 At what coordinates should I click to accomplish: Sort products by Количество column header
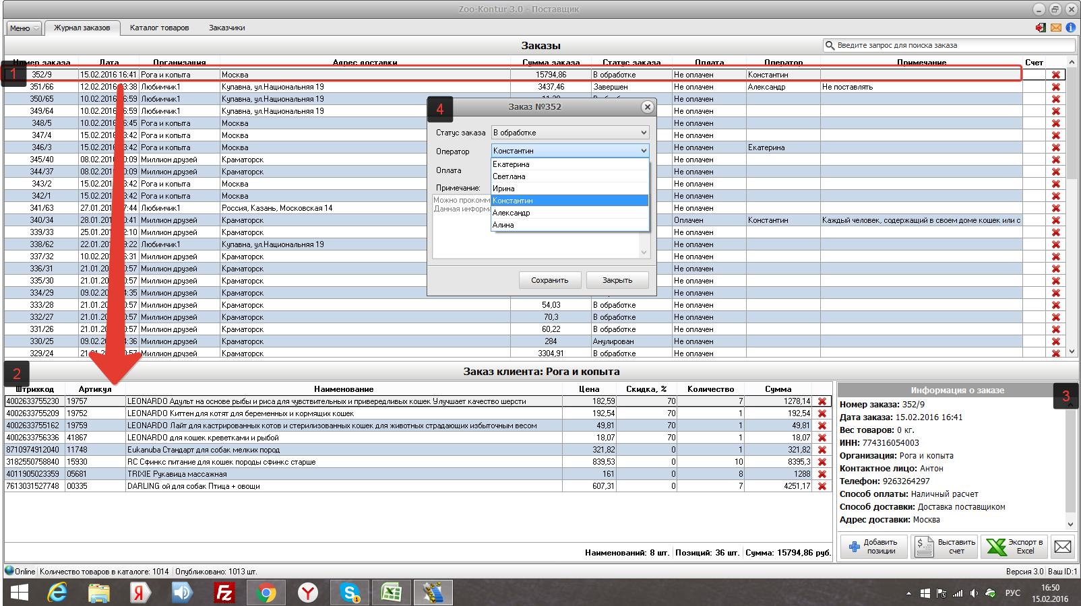710,389
